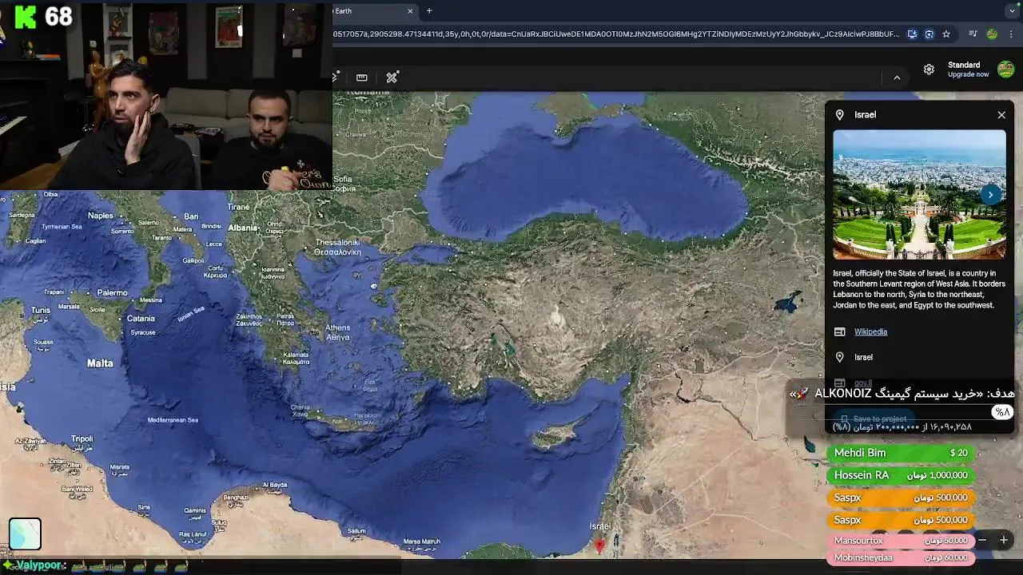This screenshot has width=1023, height=575.
Task: Open the gov.il website link
Action: click(x=862, y=383)
